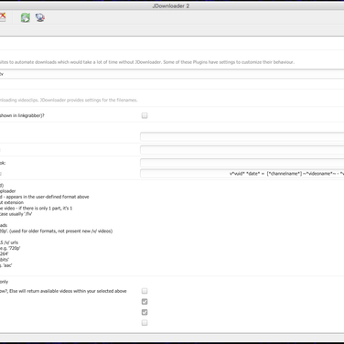Click the line ending with 'ut extension'
Screen dimensions: 344x344
12,202
